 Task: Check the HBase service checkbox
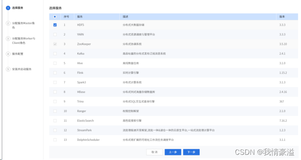55,92
